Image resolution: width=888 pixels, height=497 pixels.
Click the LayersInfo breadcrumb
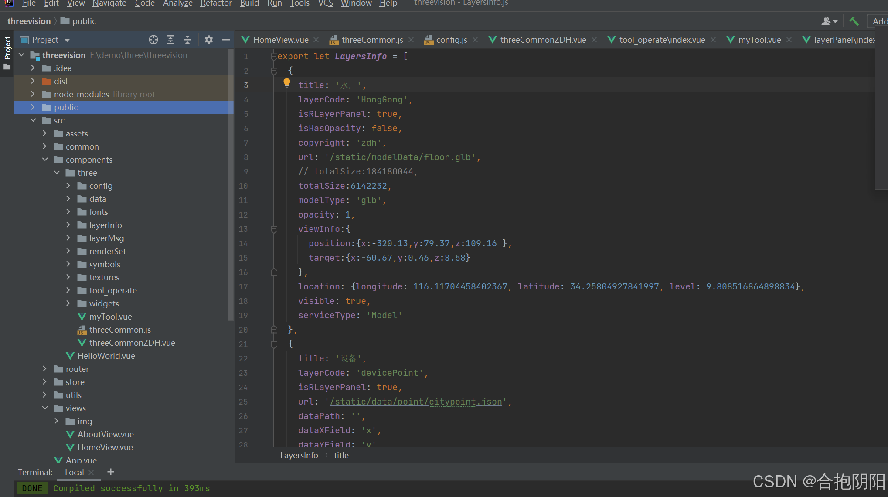(x=299, y=455)
